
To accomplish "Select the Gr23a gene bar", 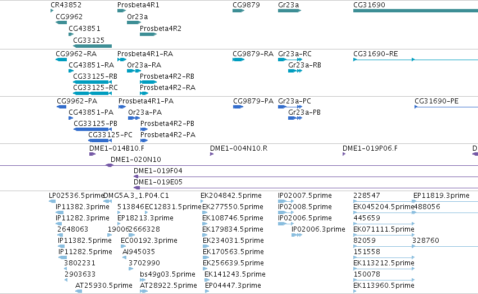I will tap(290, 11).
